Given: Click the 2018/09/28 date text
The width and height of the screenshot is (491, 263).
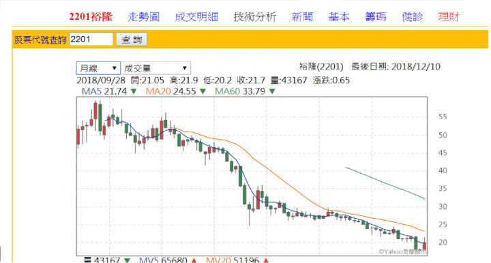Looking at the screenshot, I should point(101,80).
